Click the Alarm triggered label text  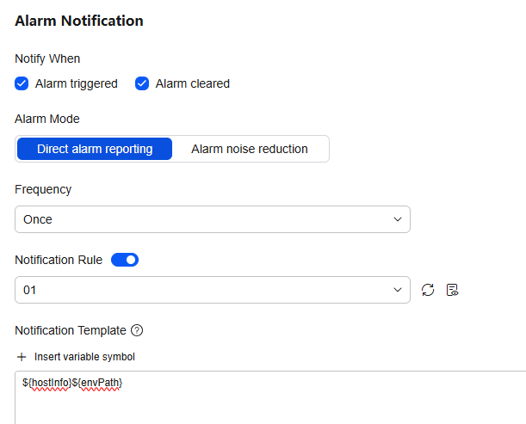pyautogui.click(x=77, y=83)
